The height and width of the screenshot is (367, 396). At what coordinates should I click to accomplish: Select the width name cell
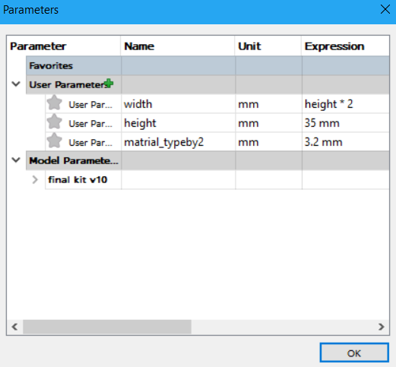click(178, 104)
